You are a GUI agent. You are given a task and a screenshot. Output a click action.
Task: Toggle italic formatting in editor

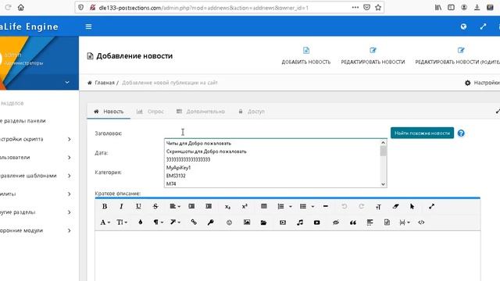(121, 206)
